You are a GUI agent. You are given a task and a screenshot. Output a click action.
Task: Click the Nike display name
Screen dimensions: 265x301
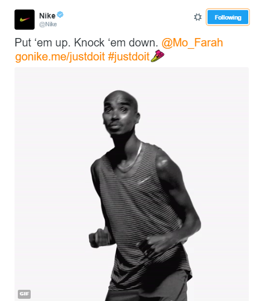point(47,16)
